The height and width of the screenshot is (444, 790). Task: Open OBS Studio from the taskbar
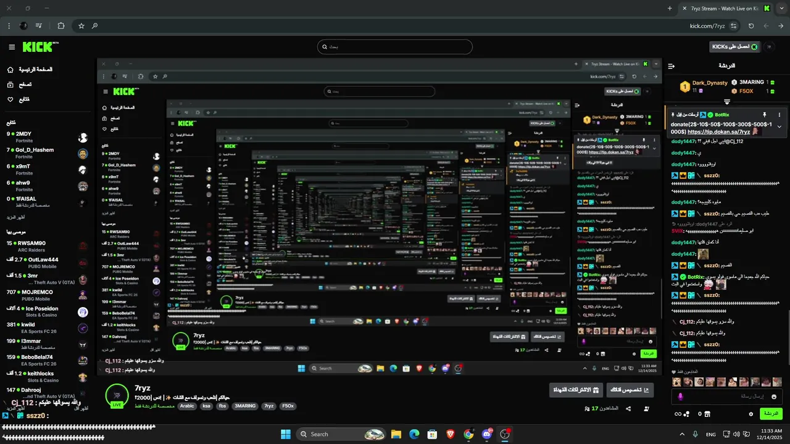point(505,434)
